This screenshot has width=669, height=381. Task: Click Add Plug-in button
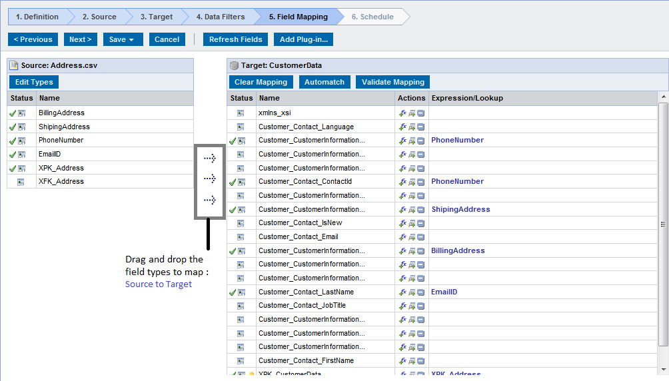click(303, 39)
